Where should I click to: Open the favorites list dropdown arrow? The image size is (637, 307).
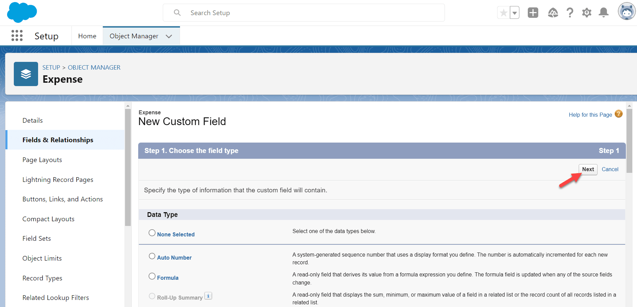[x=515, y=12]
